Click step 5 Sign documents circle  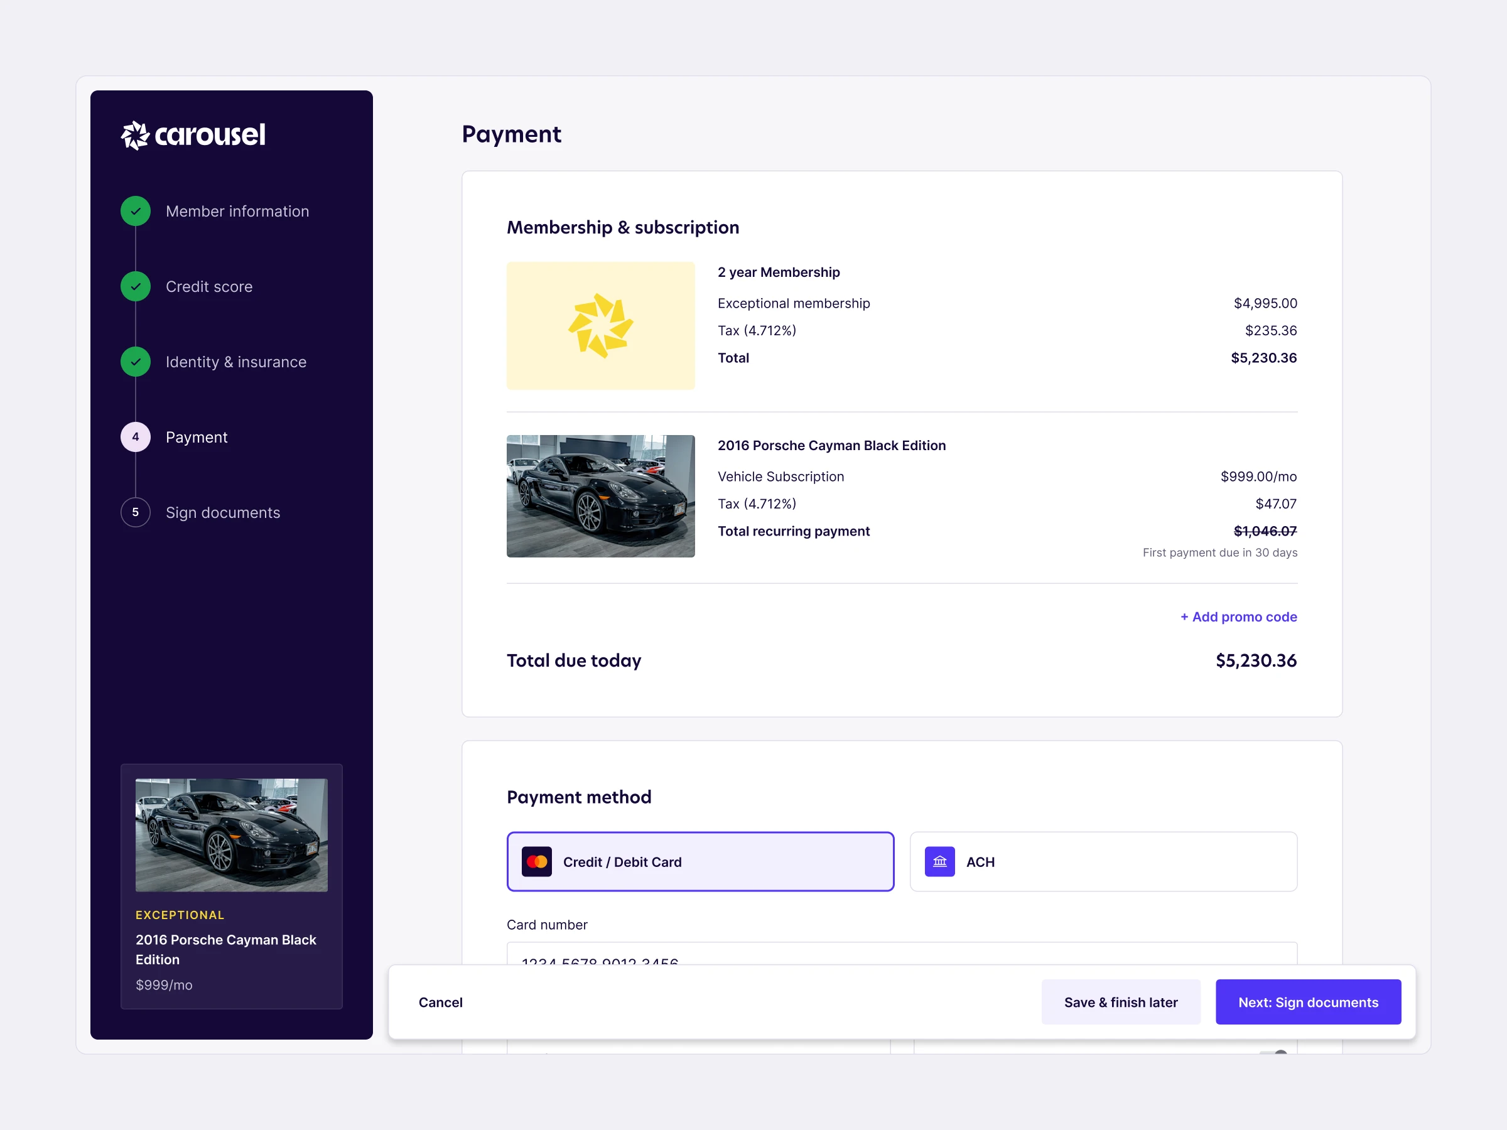click(x=136, y=512)
